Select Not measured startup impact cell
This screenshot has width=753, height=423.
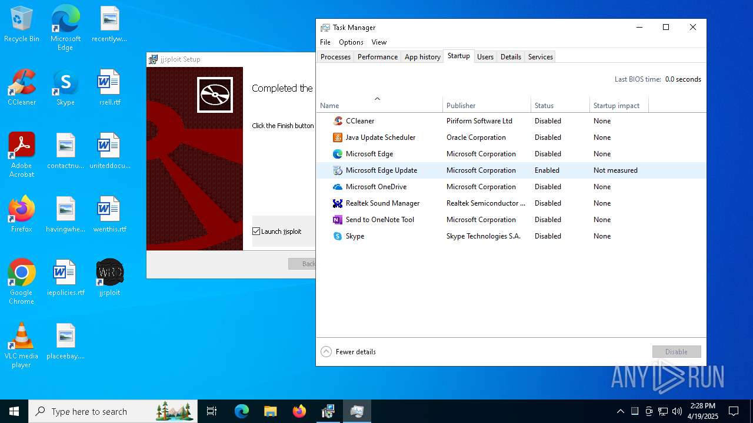click(x=615, y=170)
